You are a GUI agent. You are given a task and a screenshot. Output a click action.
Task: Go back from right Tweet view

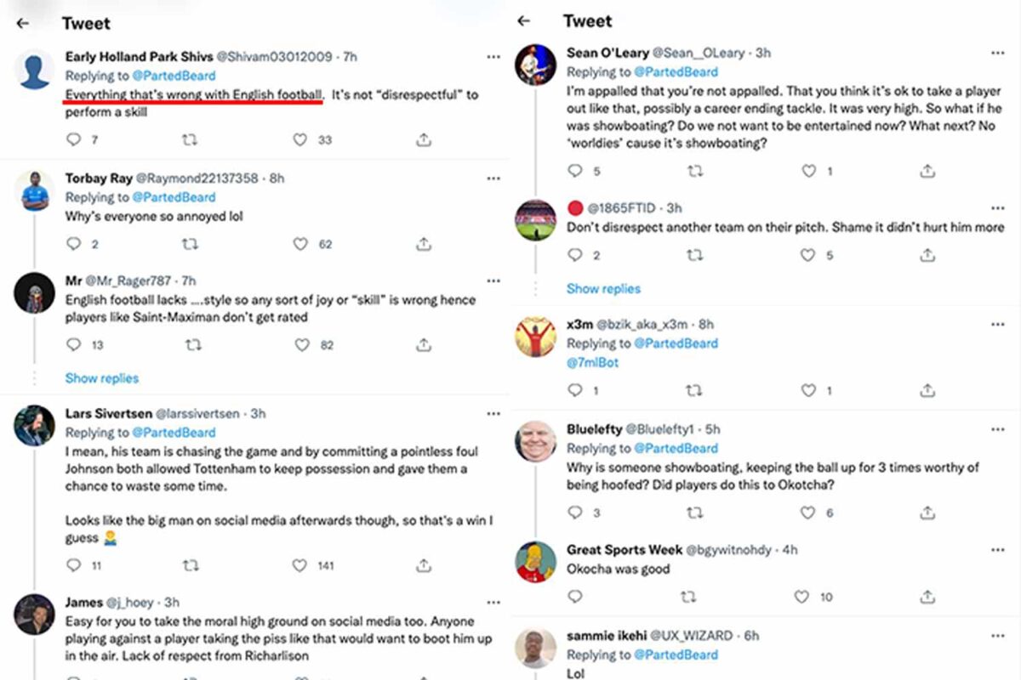point(524,21)
